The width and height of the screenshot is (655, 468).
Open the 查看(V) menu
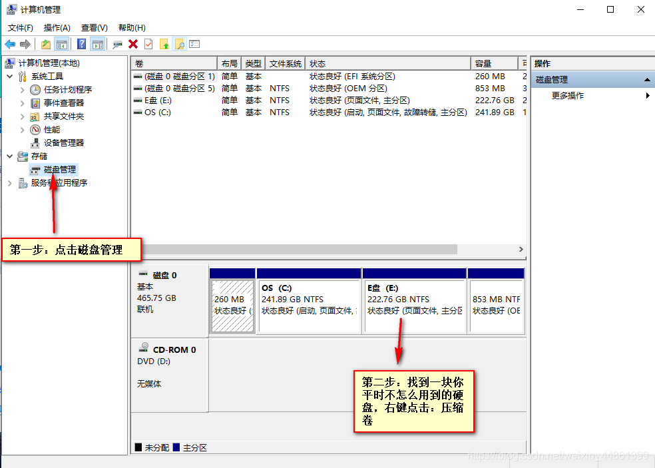pyautogui.click(x=93, y=27)
